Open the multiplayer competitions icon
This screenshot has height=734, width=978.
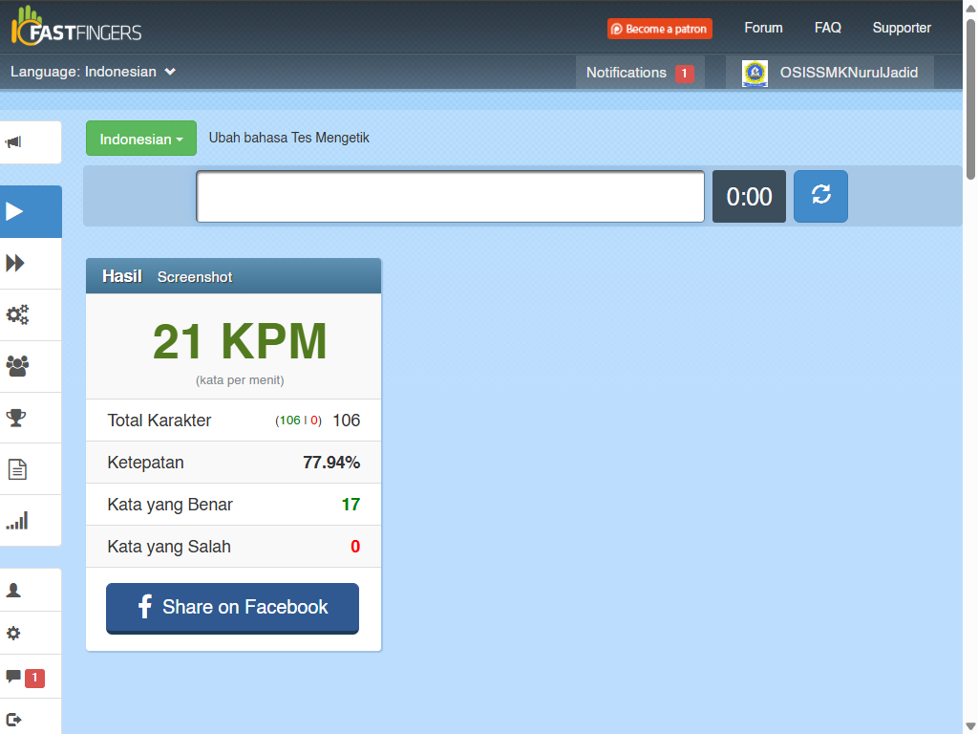17,366
